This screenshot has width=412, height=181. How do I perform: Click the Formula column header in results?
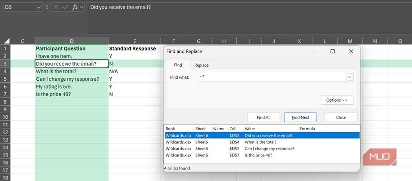click(x=329, y=129)
